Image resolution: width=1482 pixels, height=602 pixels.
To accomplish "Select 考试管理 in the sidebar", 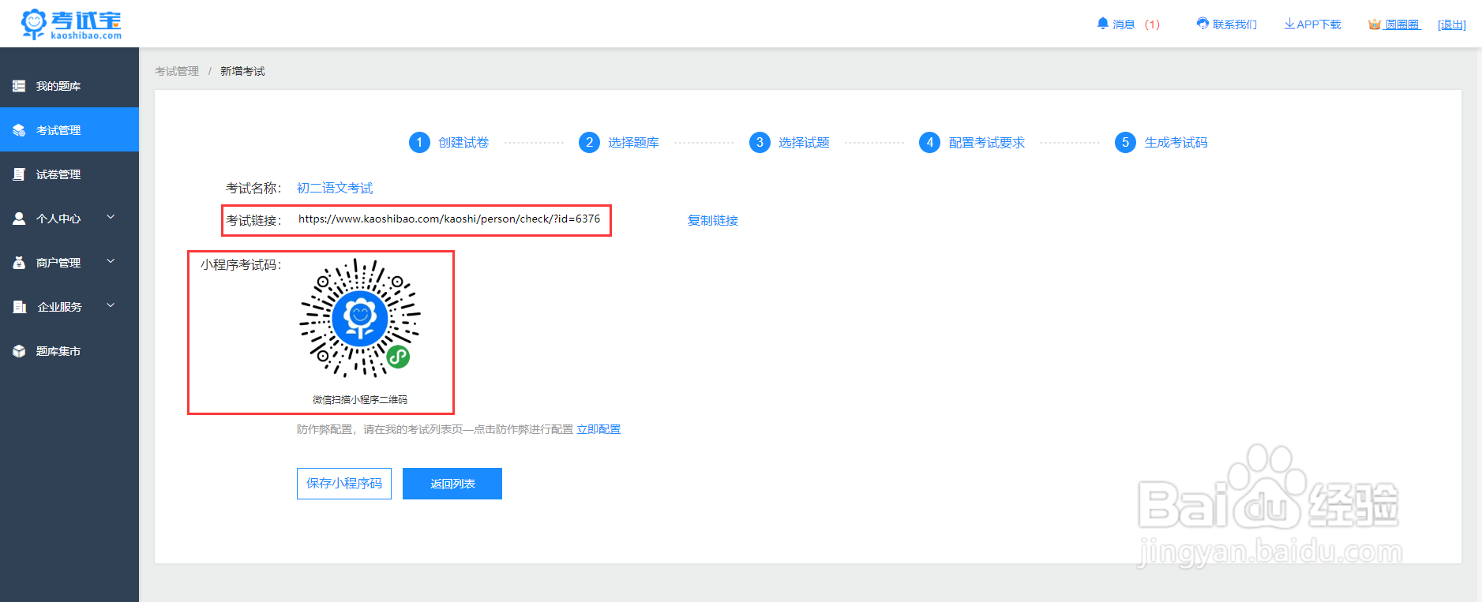I will (69, 130).
